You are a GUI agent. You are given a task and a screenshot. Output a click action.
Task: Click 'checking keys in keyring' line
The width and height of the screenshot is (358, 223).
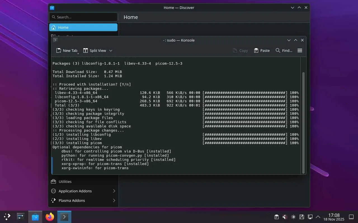pos(176,110)
